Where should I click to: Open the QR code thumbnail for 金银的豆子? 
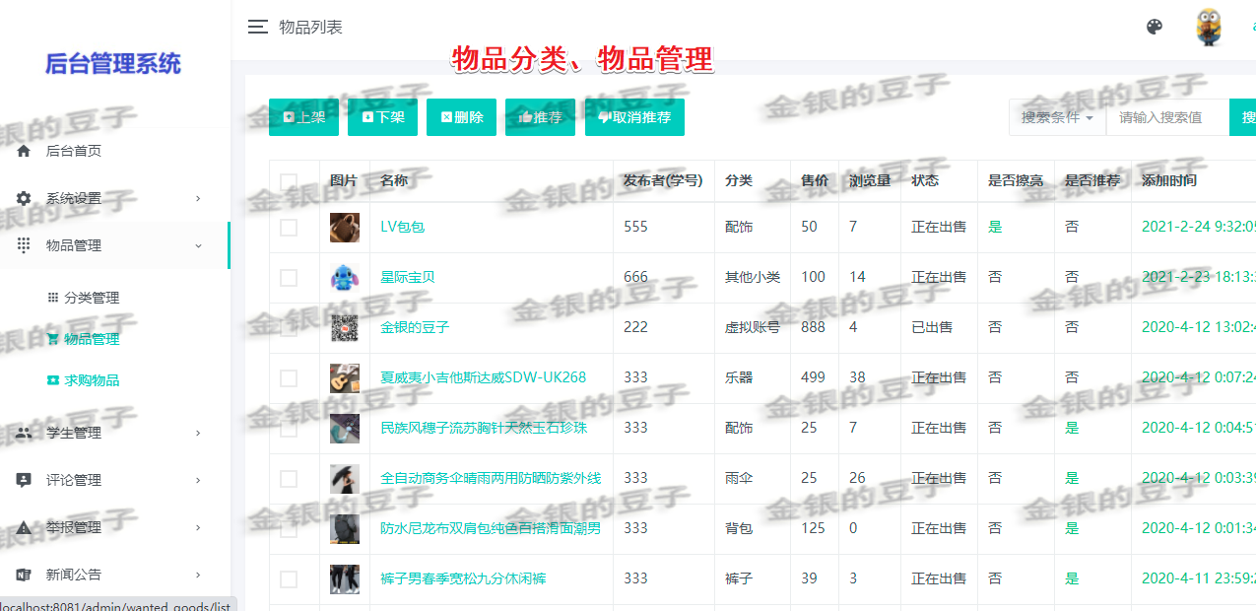coord(345,327)
